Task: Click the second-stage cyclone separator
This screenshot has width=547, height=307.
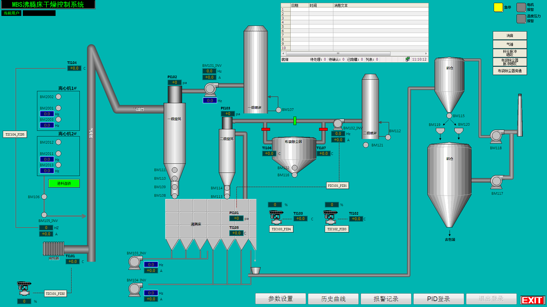Action: 227,156
